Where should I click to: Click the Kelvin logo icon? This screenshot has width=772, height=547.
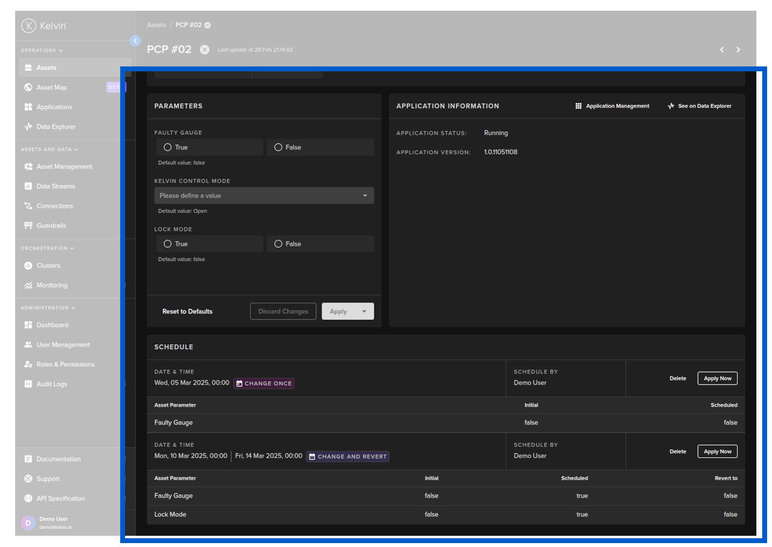[28, 26]
